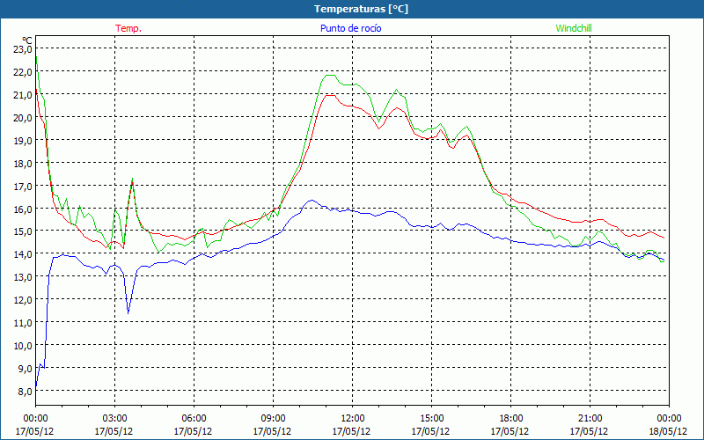Viewport: 704px width, 440px height.
Task: Click the 12:00 time axis label
Action: pos(352,419)
